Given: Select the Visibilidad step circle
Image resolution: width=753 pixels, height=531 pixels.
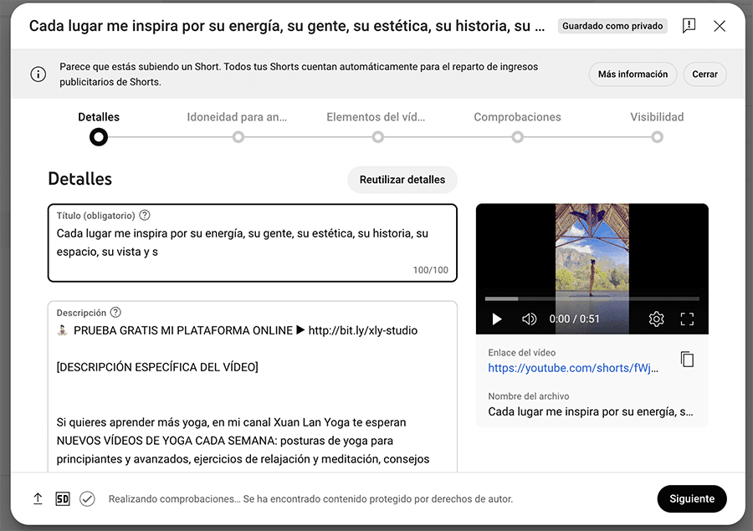Looking at the screenshot, I should click(657, 136).
